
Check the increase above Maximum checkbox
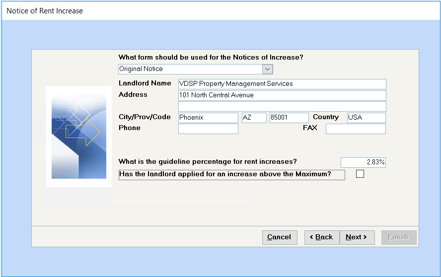(x=360, y=174)
